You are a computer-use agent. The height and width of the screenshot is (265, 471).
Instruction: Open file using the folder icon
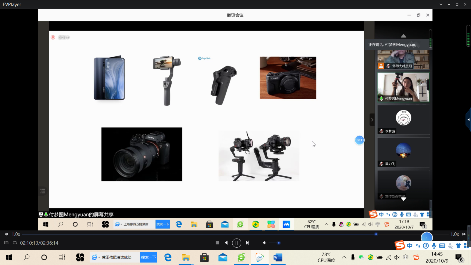7,243
